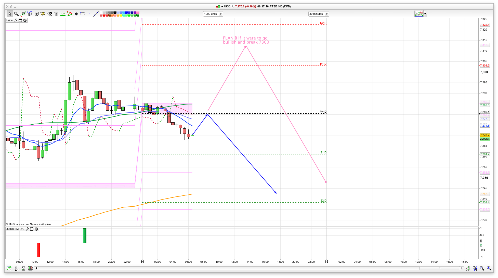Screen dimensions: 498x278
Task: Click the zoom in magnifier icon
Action: point(489,268)
